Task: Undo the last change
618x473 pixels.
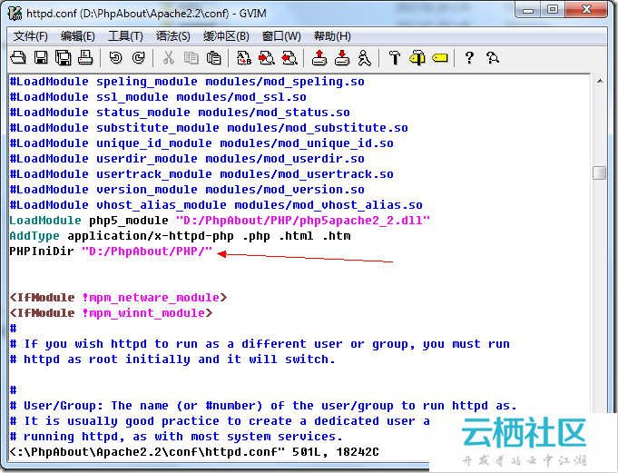Action: click(116, 58)
